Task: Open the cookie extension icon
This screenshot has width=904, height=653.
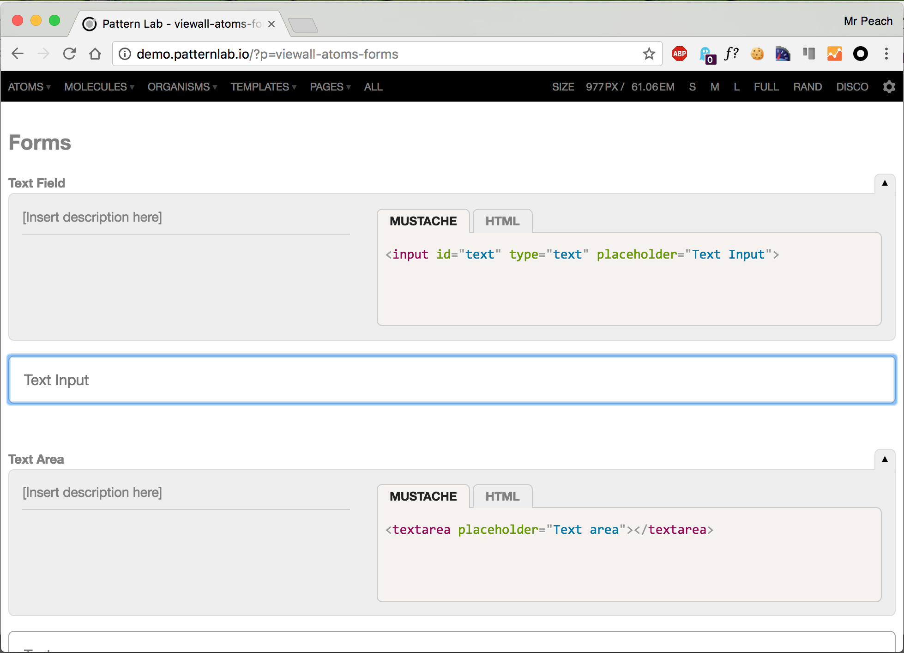Action: click(757, 54)
